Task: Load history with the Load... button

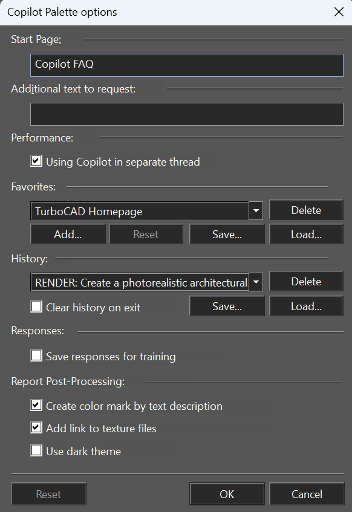Action: click(x=306, y=306)
